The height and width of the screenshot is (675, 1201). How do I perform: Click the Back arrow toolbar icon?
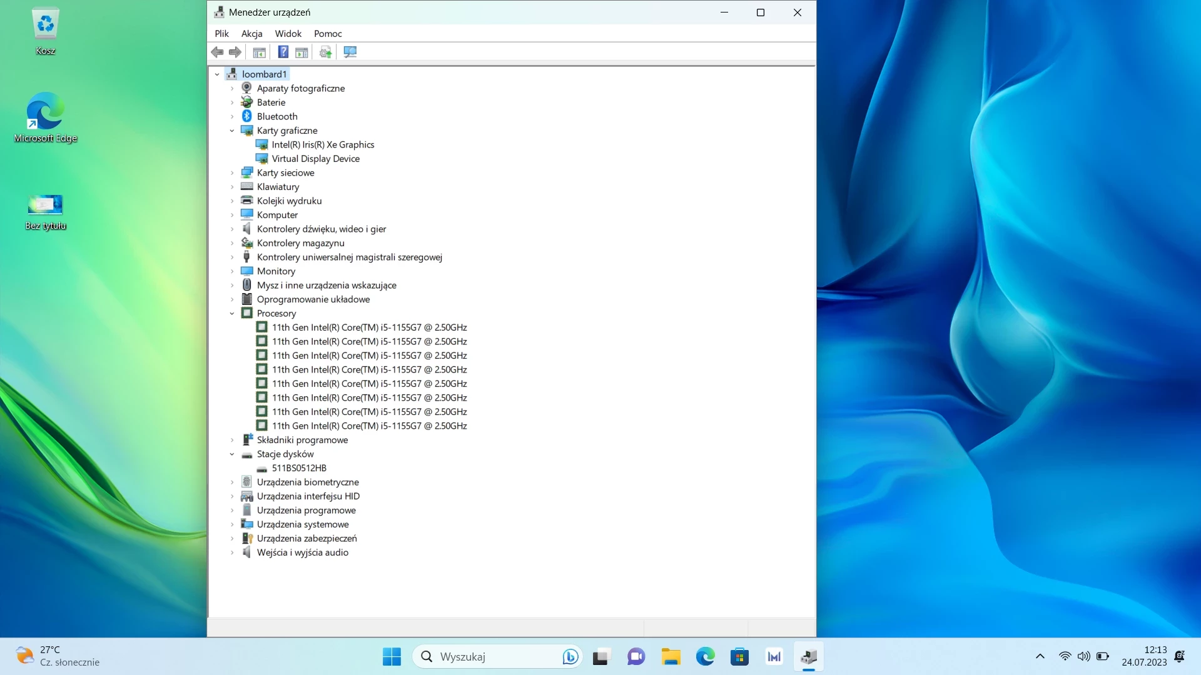[x=217, y=52]
